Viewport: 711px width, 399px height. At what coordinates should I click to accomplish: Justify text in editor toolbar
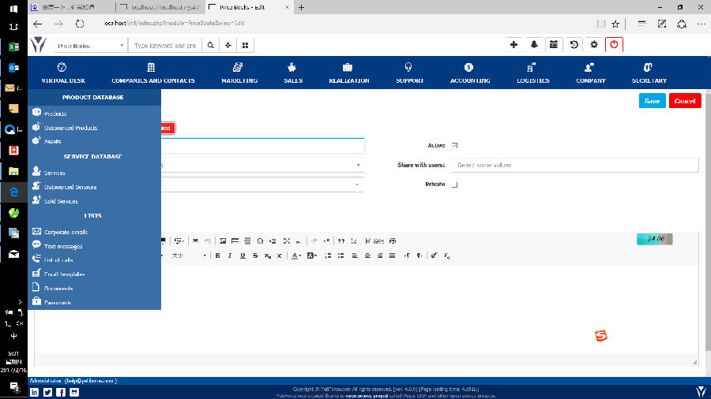pos(392,255)
